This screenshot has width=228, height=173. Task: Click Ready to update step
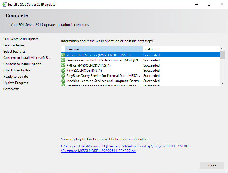pyautogui.click(x=16, y=77)
